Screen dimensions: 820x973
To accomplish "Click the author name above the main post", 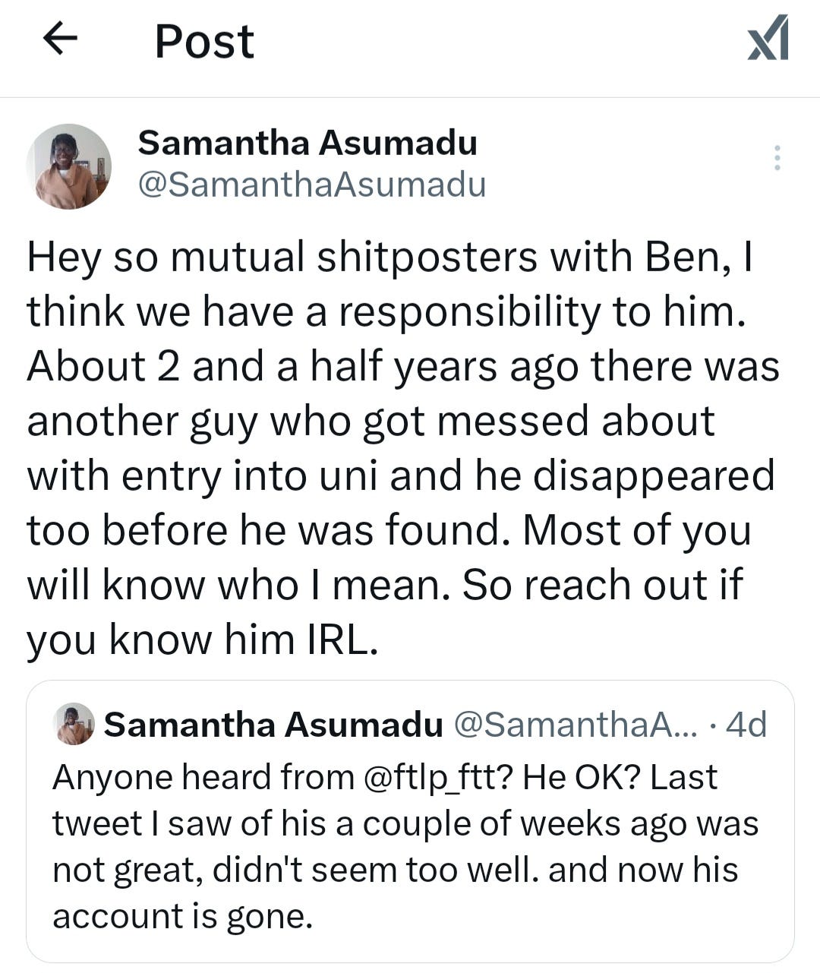I will (307, 143).
